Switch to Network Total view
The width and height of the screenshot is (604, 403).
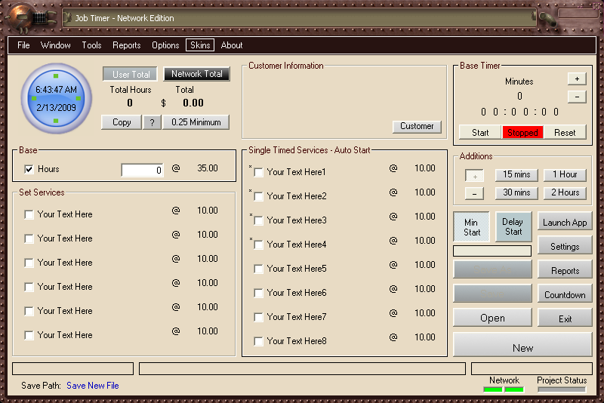pos(197,74)
